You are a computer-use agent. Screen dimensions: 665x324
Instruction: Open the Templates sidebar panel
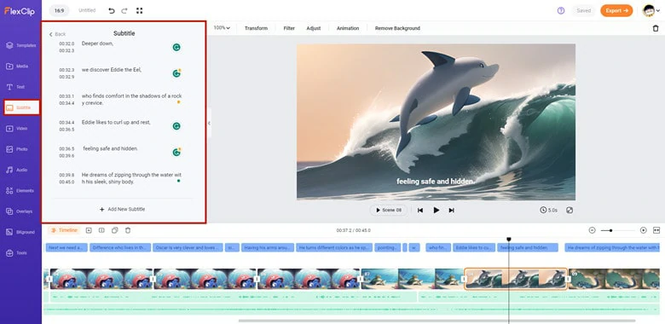pos(20,45)
